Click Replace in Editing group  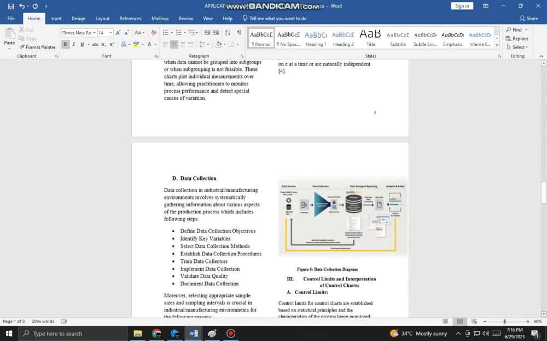pos(517,39)
